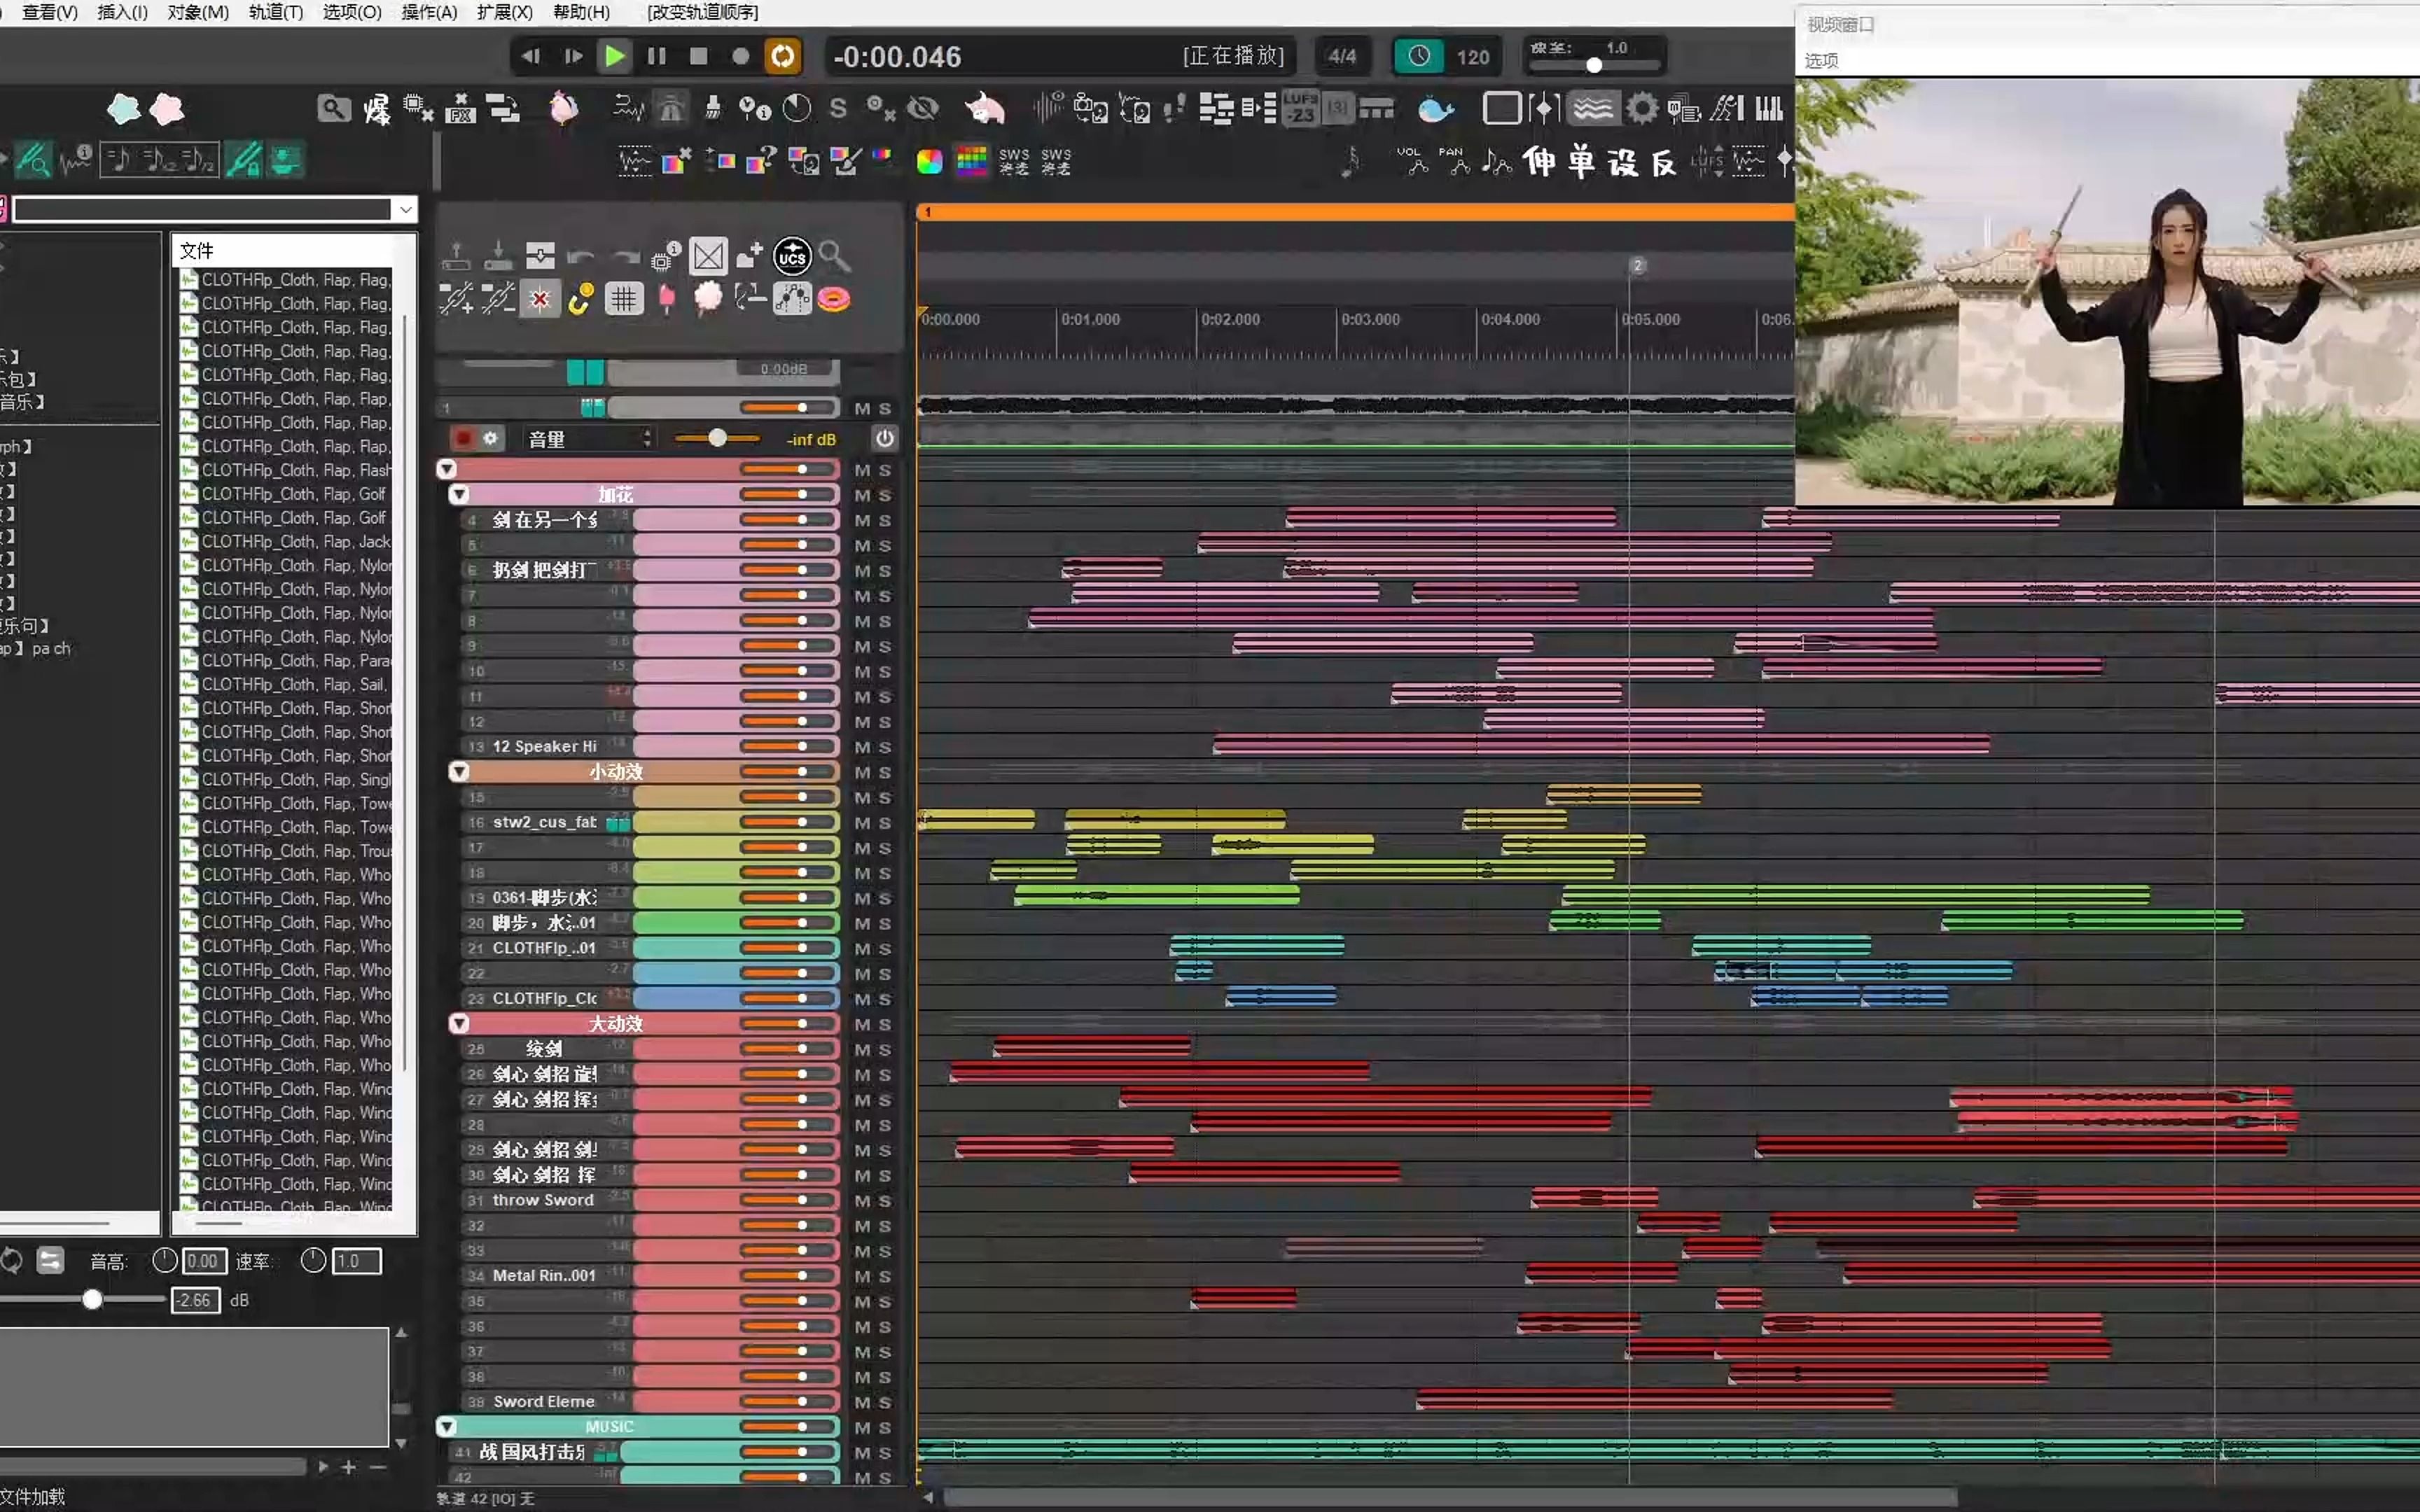The image size is (2420, 1512).
Task: Collapse the MUSIC folder track
Action: click(x=447, y=1426)
